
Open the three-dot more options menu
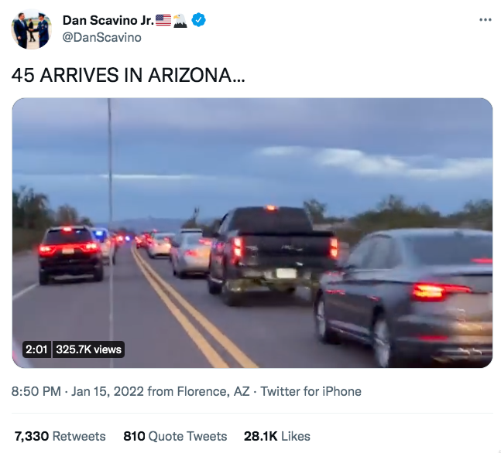click(485, 20)
